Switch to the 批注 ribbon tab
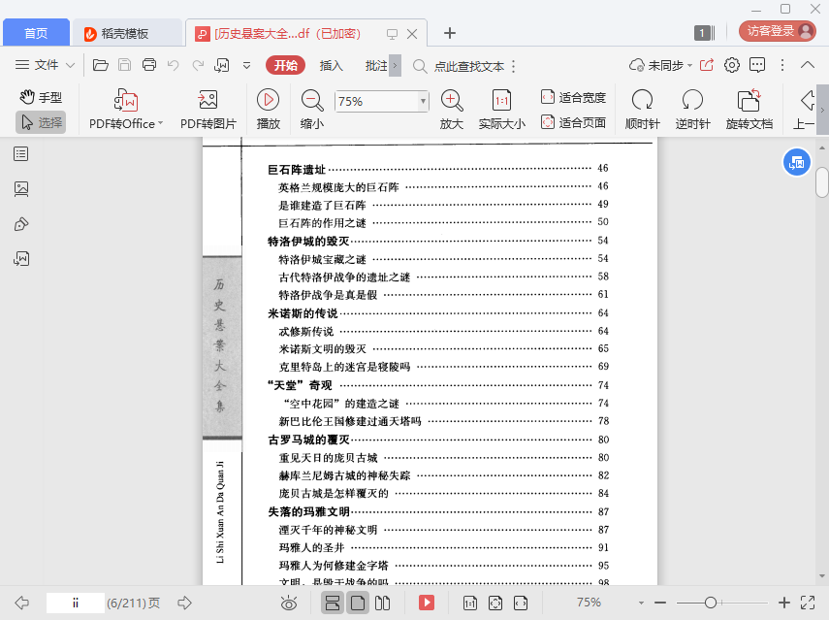The height and width of the screenshot is (620, 829). click(x=376, y=66)
